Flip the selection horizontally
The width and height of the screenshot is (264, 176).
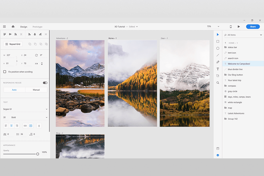36,64
